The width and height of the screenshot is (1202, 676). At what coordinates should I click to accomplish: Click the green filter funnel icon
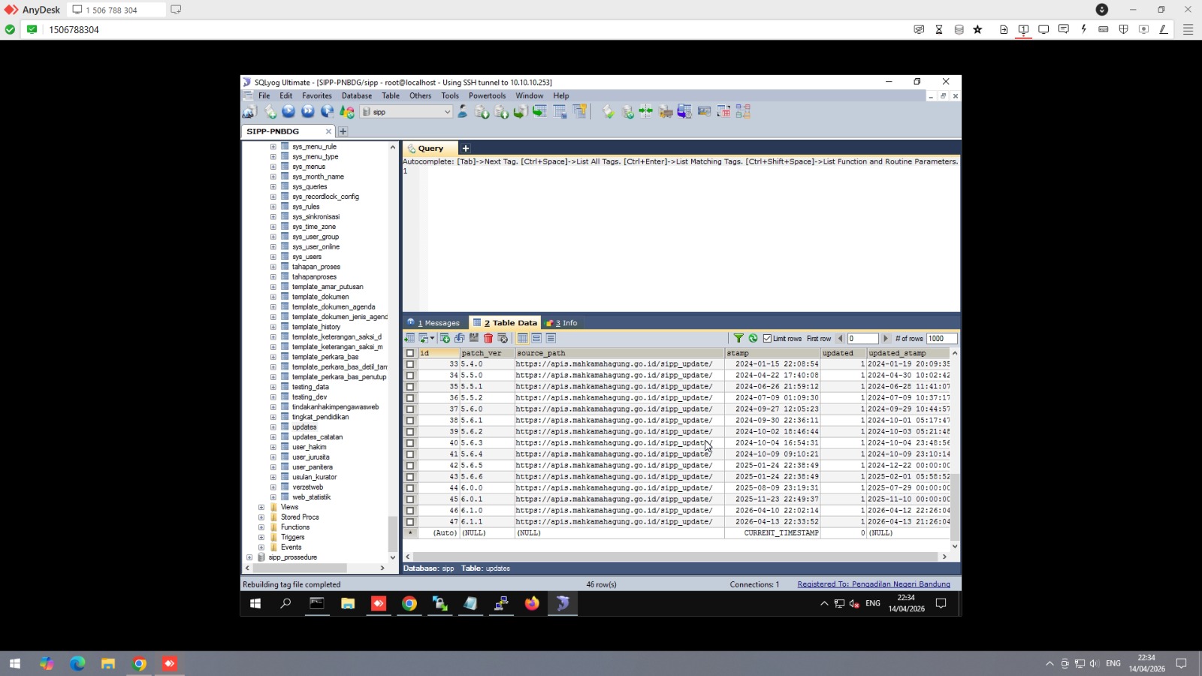tap(738, 339)
